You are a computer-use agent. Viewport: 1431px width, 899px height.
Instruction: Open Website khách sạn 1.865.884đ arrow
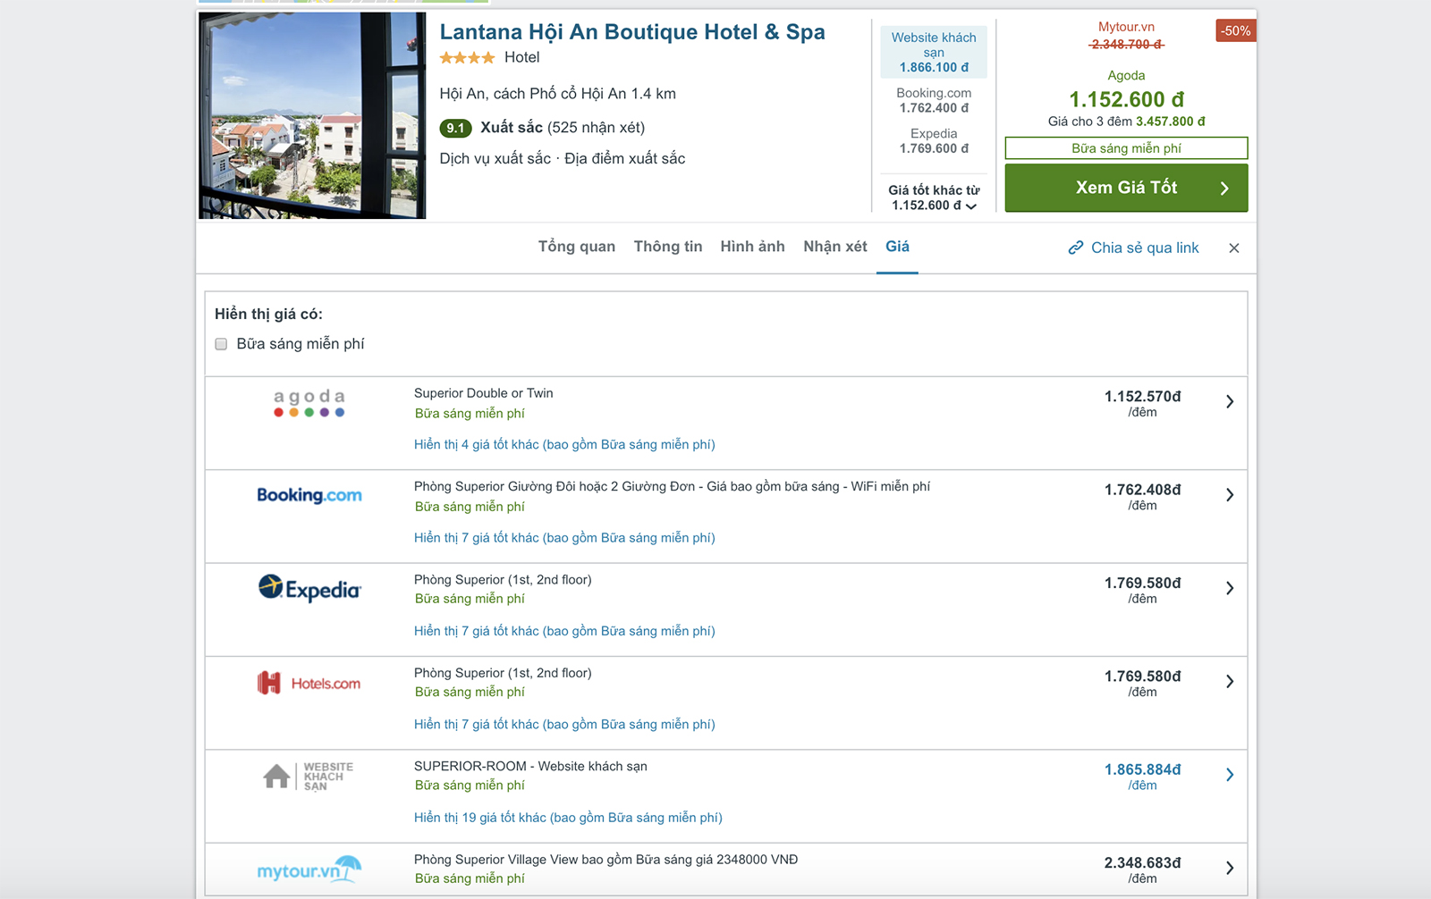pyautogui.click(x=1230, y=775)
